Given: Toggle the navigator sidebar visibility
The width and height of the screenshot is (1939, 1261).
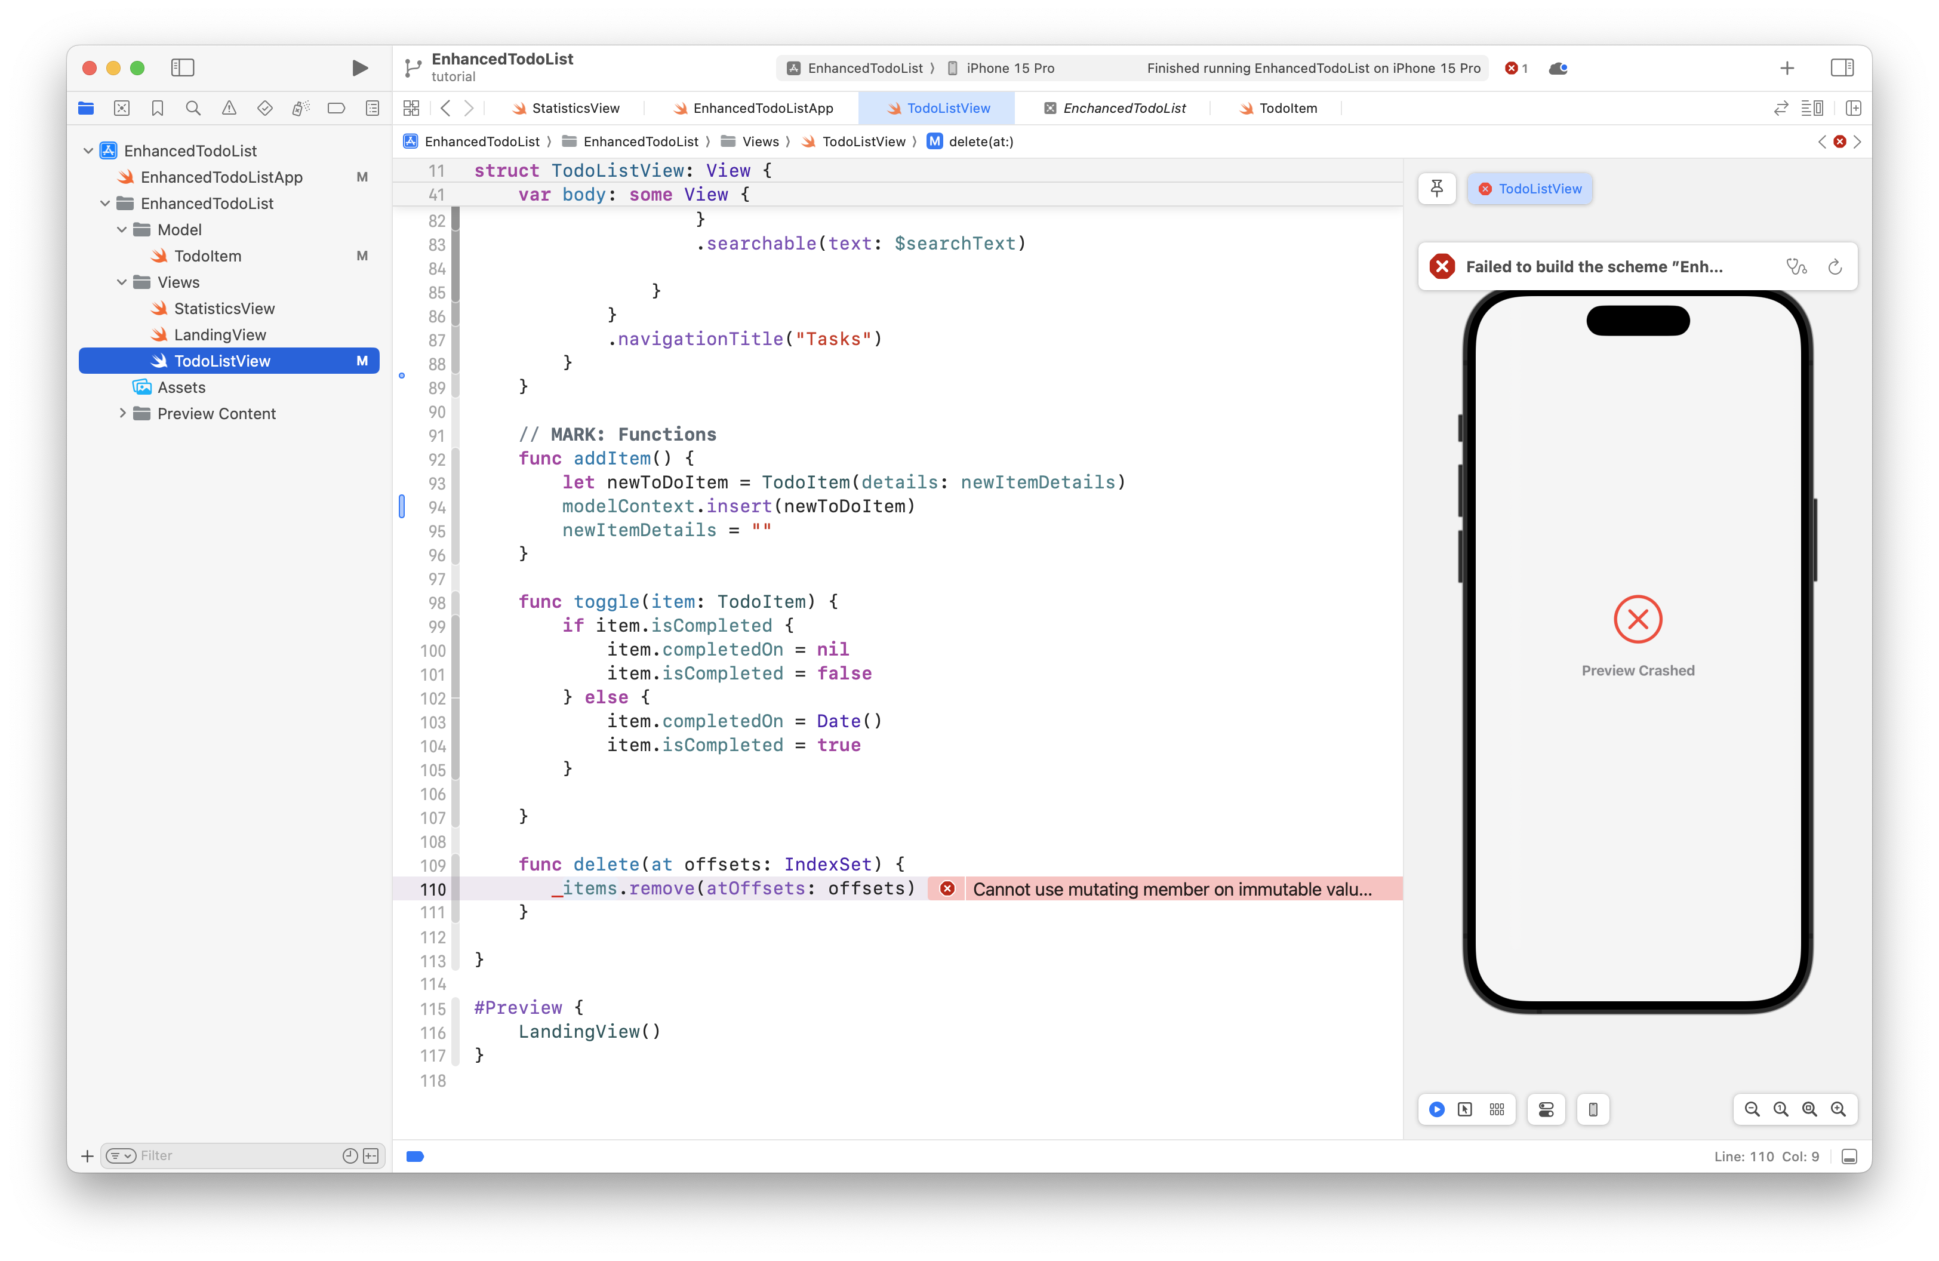Looking at the screenshot, I should (183, 69).
